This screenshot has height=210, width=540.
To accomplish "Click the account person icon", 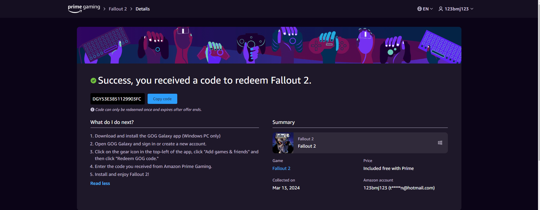I will pos(440,9).
